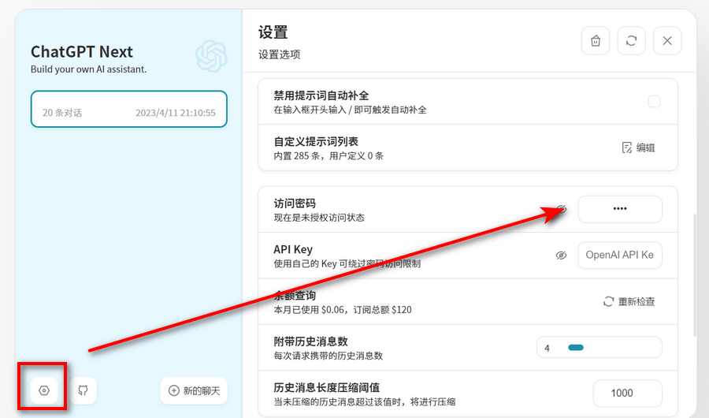709x418 pixels.
Task: Click the pencil icon beside 编辑
Action: click(x=627, y=147)
